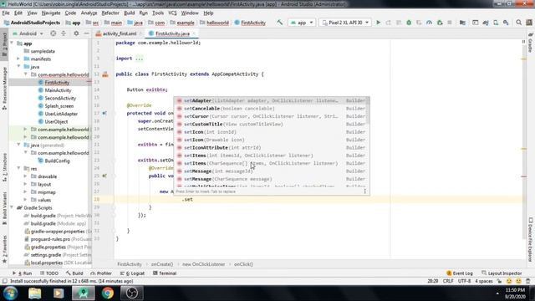Open the Layout Inspector
The image size is (535, 301).
pos(502,273)
